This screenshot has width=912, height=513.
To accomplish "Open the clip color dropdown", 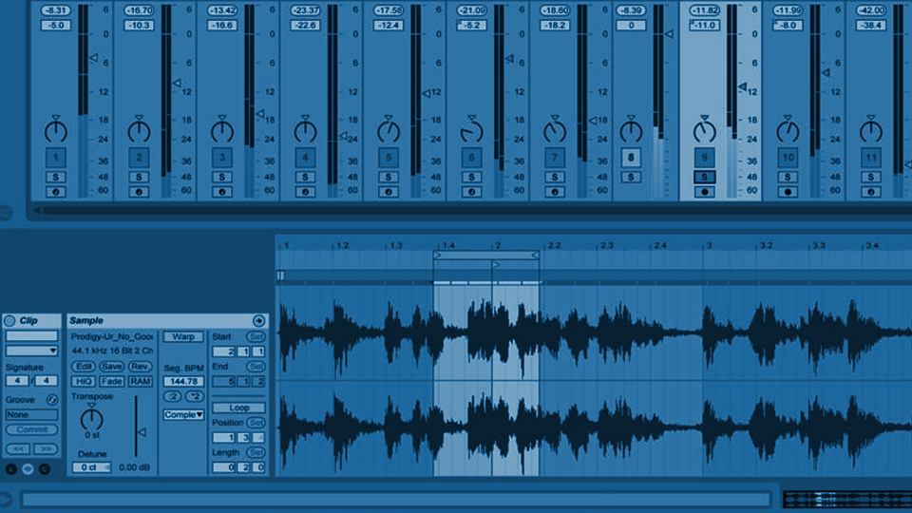I will click(x=32, y=351).
